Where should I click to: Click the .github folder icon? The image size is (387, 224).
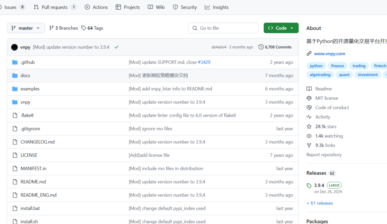(x=15, y=62)
